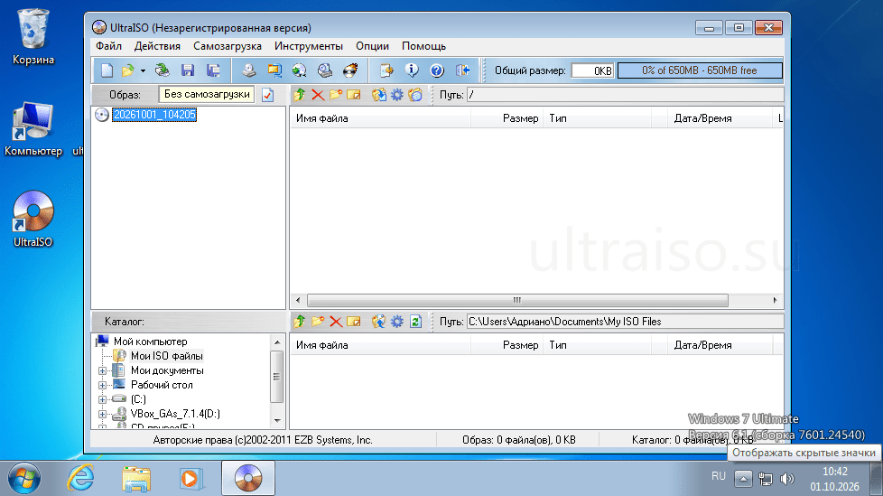Click the horizontal scrollbar thumb in image list
Viewport: 883px width, 496px height.
point(517,301)
